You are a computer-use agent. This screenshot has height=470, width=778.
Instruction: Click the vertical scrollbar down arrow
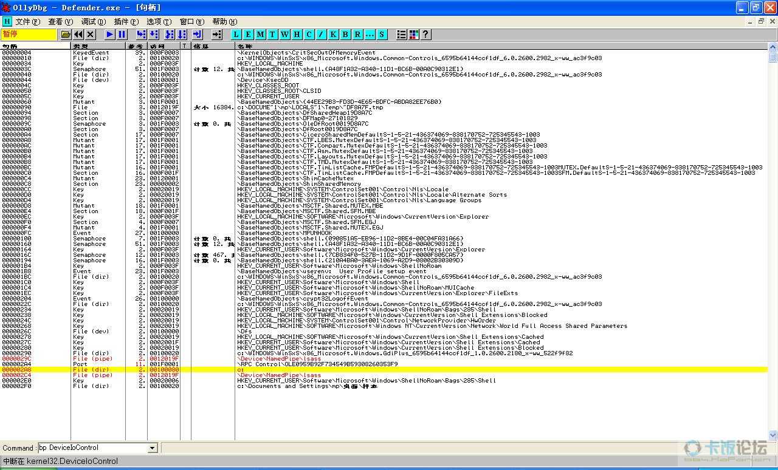(x=773, y=435)
